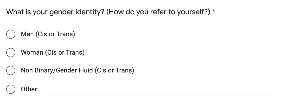The height and width of the screenshot is (99, 285).
Task: Select the Other radio button
Action: point(11,89)
